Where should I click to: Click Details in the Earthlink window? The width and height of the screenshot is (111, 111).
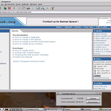[93, 99]
